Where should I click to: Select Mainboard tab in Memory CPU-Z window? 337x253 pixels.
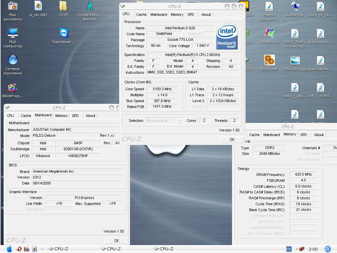tap(272, 135)
